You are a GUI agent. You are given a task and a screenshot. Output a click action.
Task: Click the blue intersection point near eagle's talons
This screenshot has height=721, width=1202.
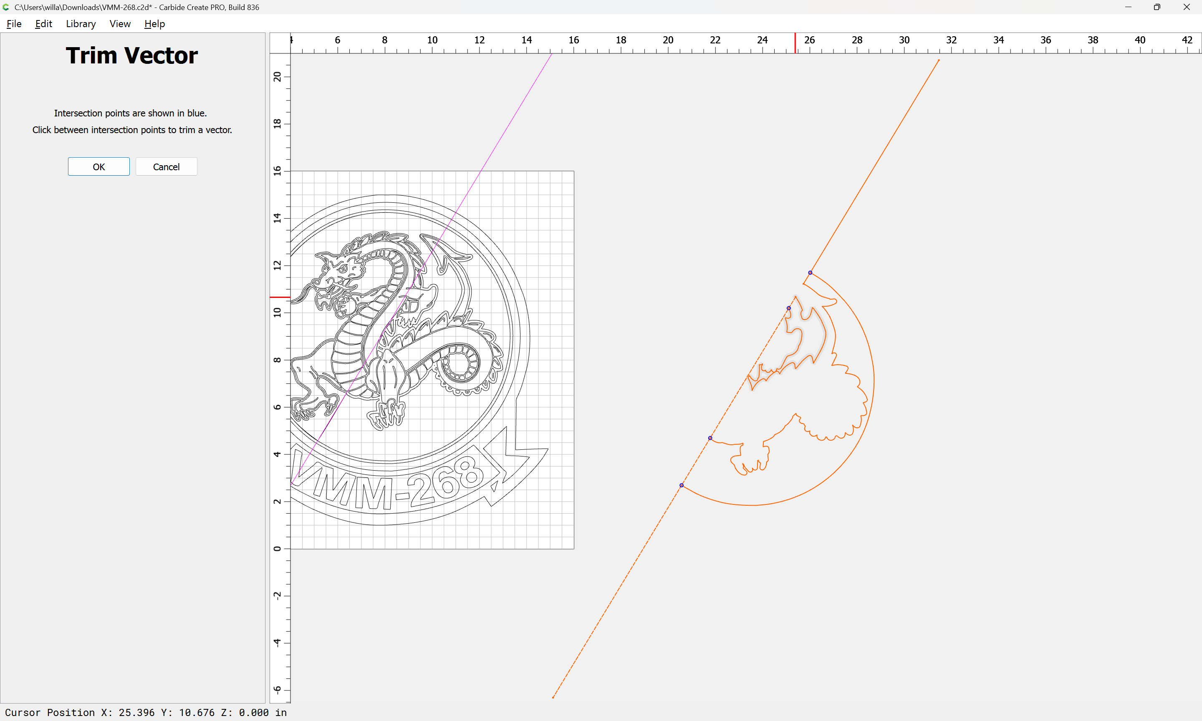[710, 438]
